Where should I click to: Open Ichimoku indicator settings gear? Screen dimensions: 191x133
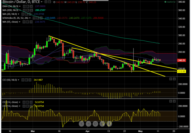(38, 18)
